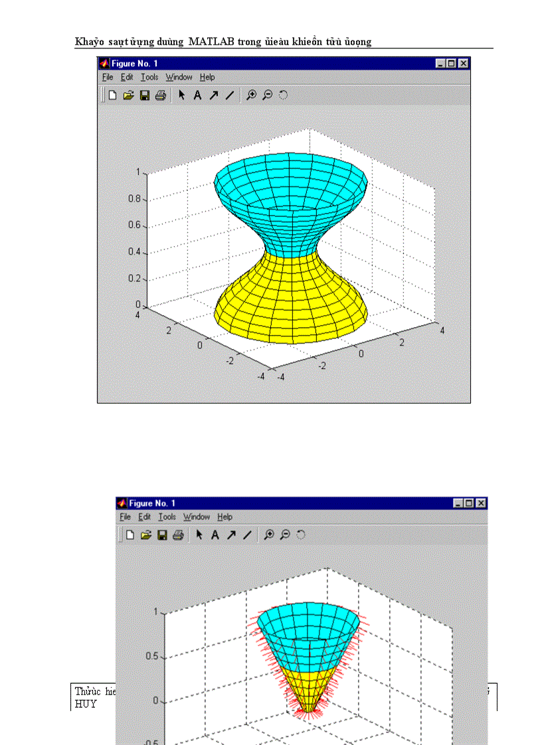This screenshot has width=542, height=745.
Task: Print the figure using the Print icon
Action: (160, 95)
